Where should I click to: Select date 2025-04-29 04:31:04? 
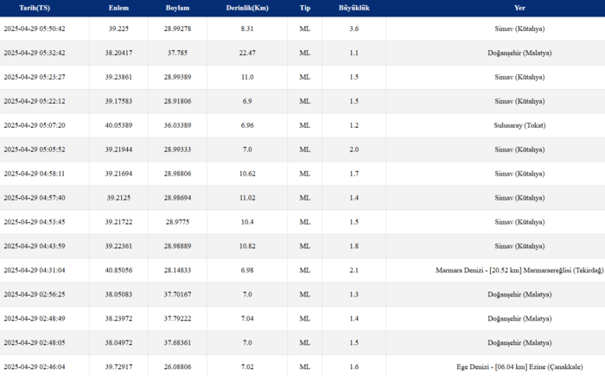pyautogui.click(x=35, y=271)
